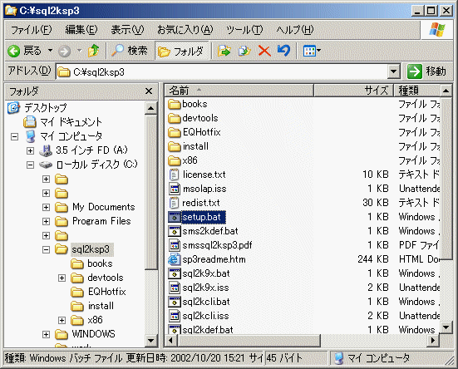This screenshot has height=369, width=458.
Task: Select the redist.txt file icon
Action: tap(174, 203)
